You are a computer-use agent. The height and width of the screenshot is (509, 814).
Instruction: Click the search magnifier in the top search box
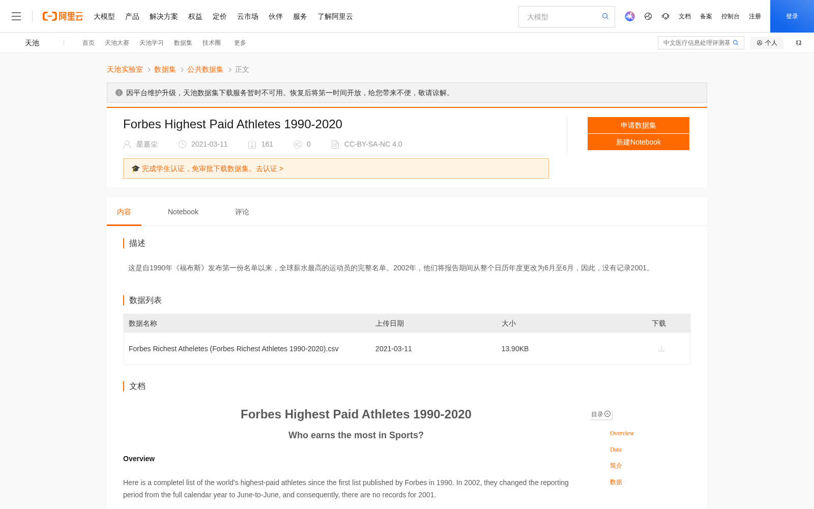click(605, 16)
